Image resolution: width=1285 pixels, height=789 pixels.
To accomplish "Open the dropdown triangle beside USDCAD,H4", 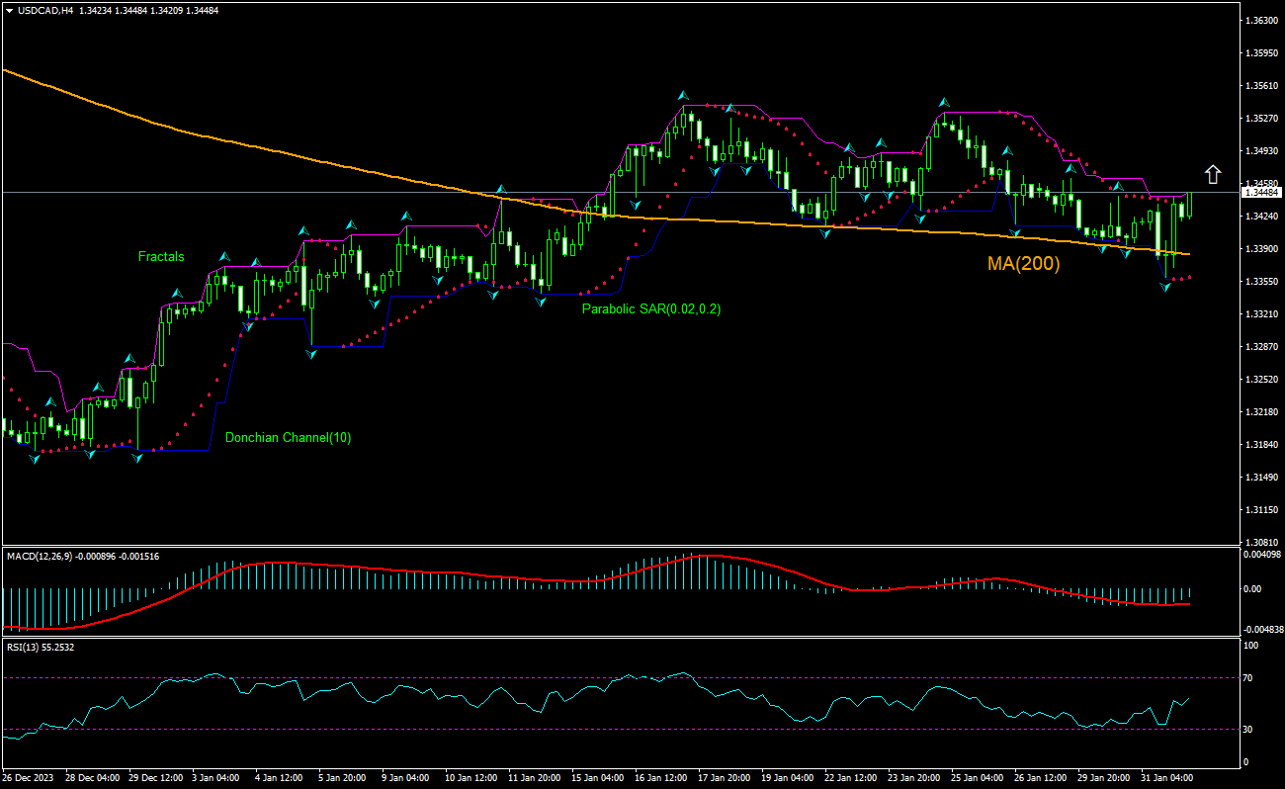I will pyautogui.click(x=8, y=10).
